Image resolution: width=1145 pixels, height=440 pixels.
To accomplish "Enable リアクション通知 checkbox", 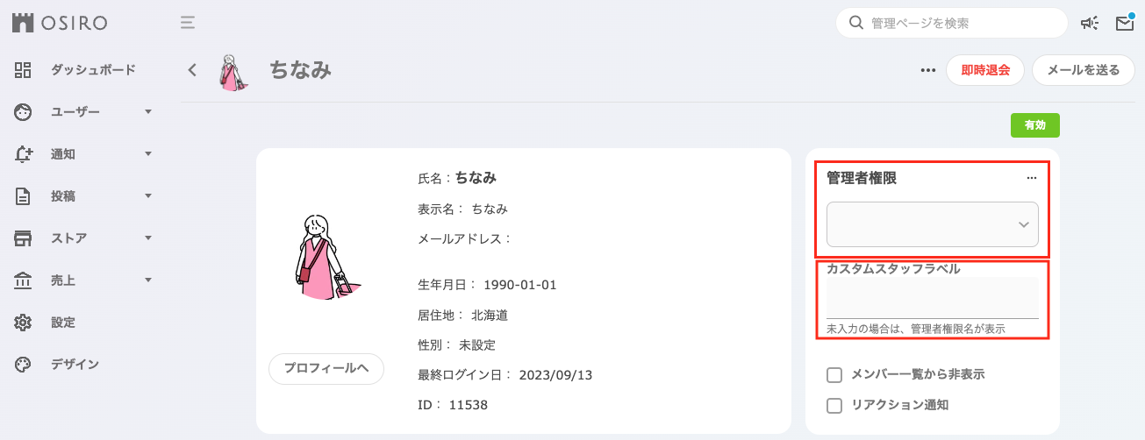I will (x=834, y=406).
